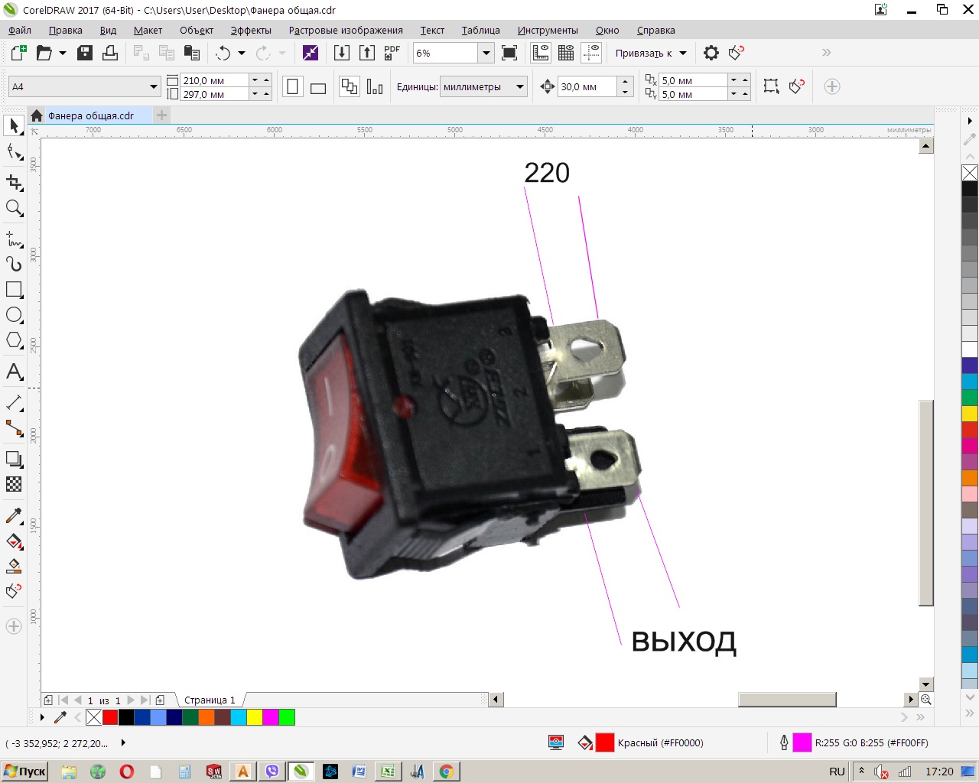Select the Zoom tool
This screenshot has width=979, height=783.
[14, 208]
